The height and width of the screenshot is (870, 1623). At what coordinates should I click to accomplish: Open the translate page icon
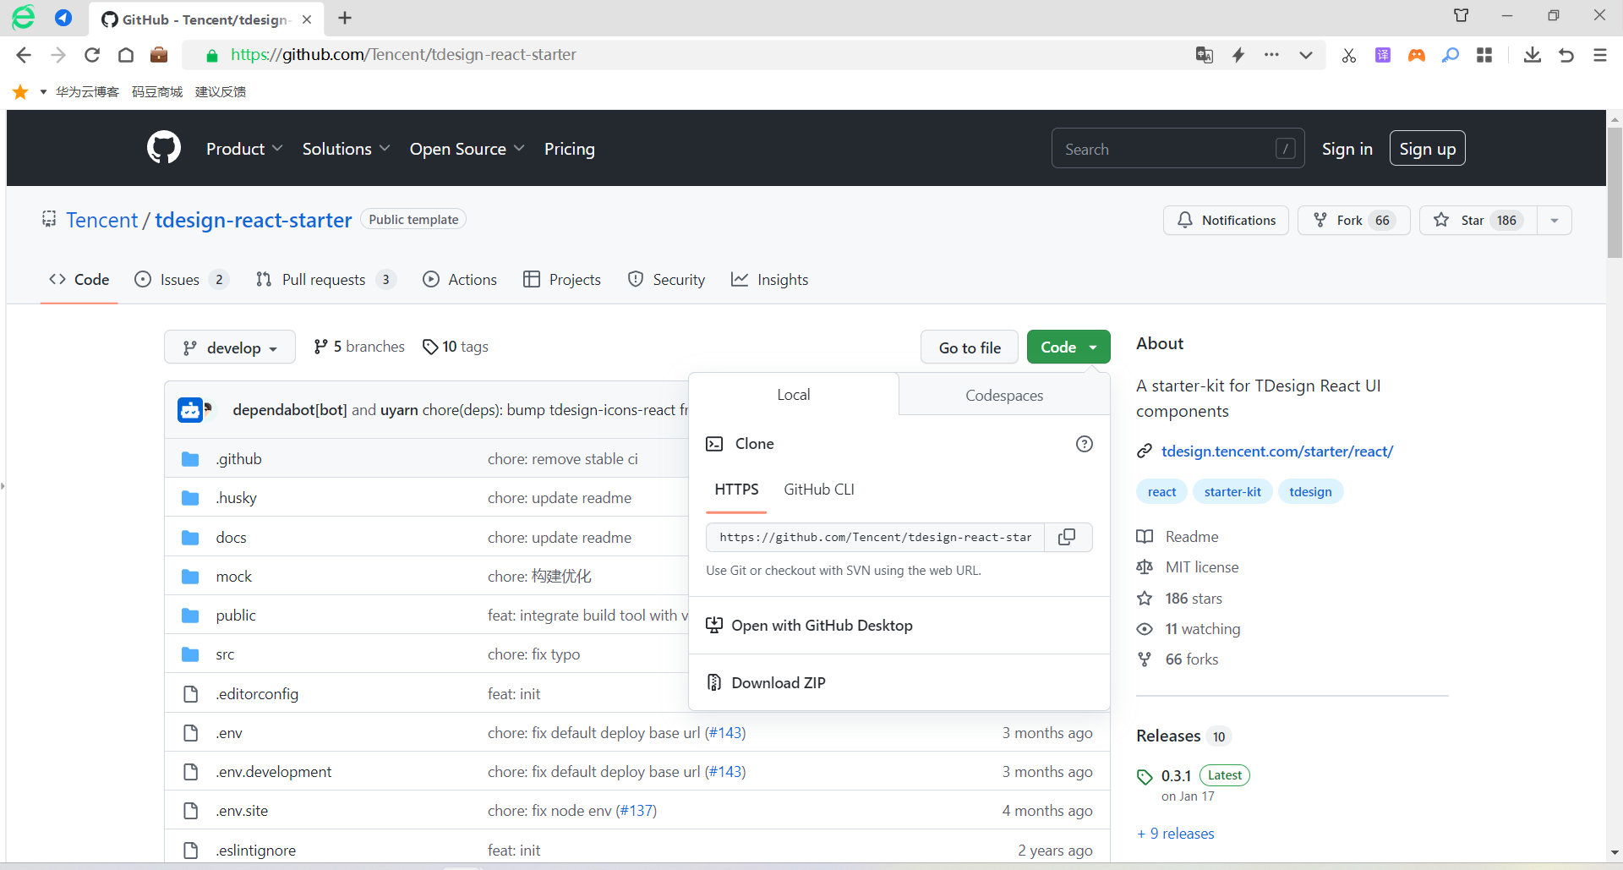tap(1205, 55)
